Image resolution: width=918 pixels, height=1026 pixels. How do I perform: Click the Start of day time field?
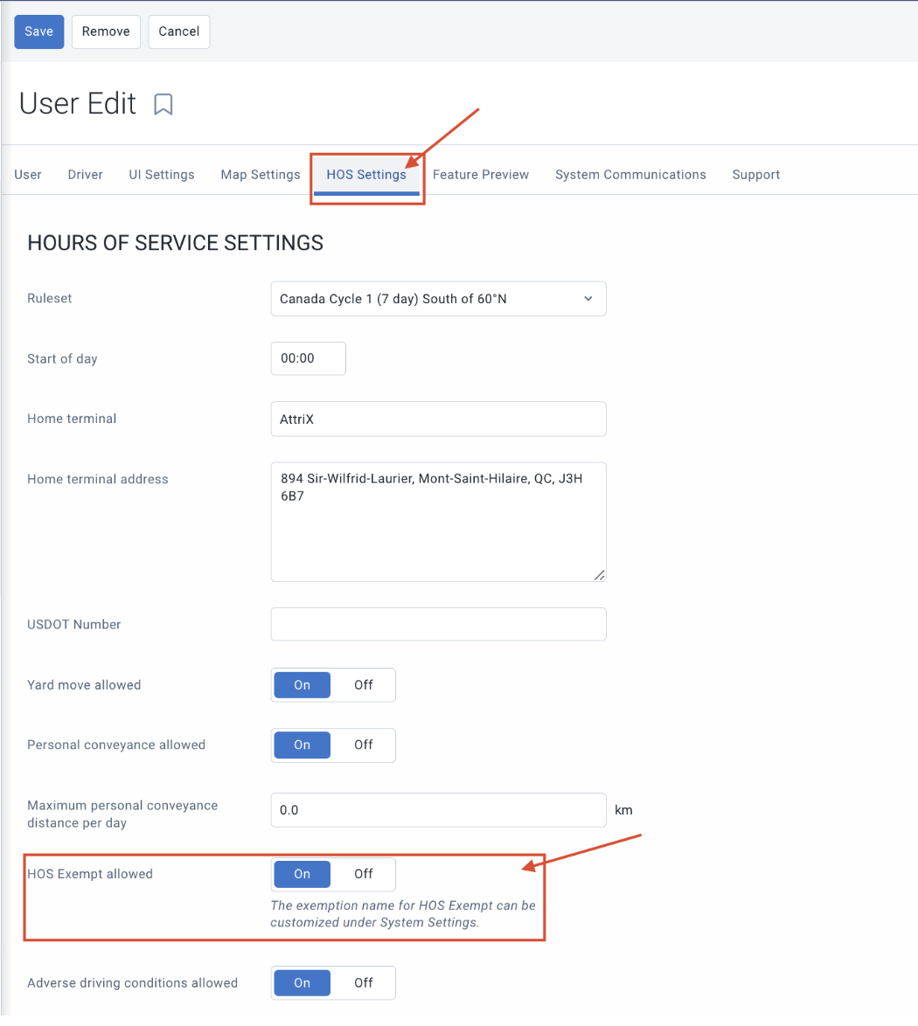(309, 358)
